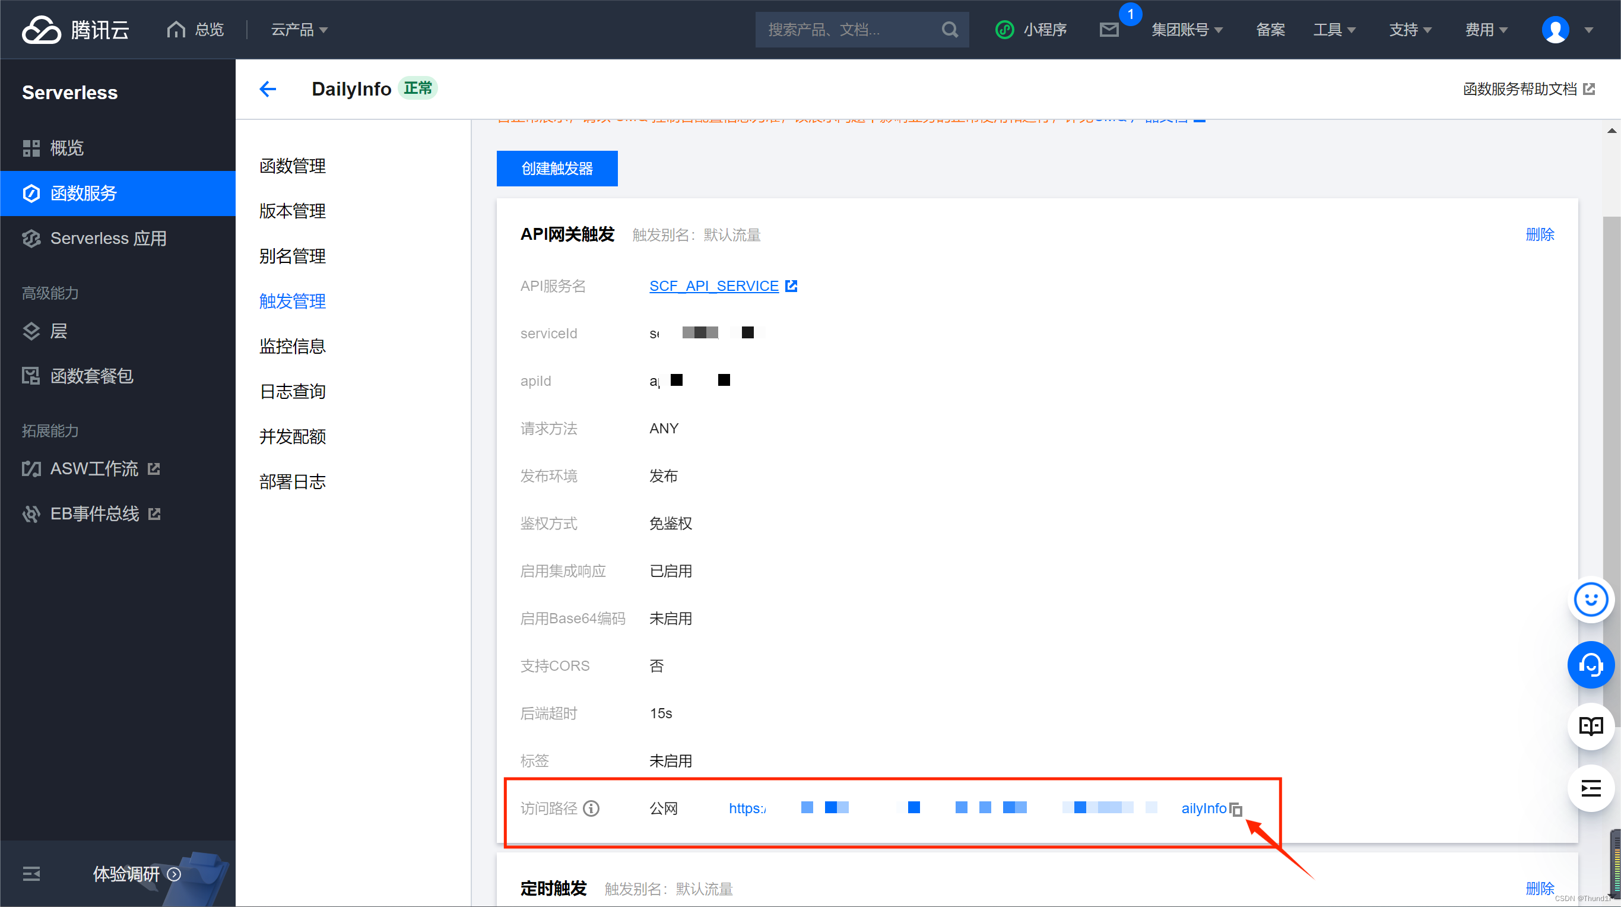Switch to 部署日志 tab
1621x907 pixels.
[292, 481]
